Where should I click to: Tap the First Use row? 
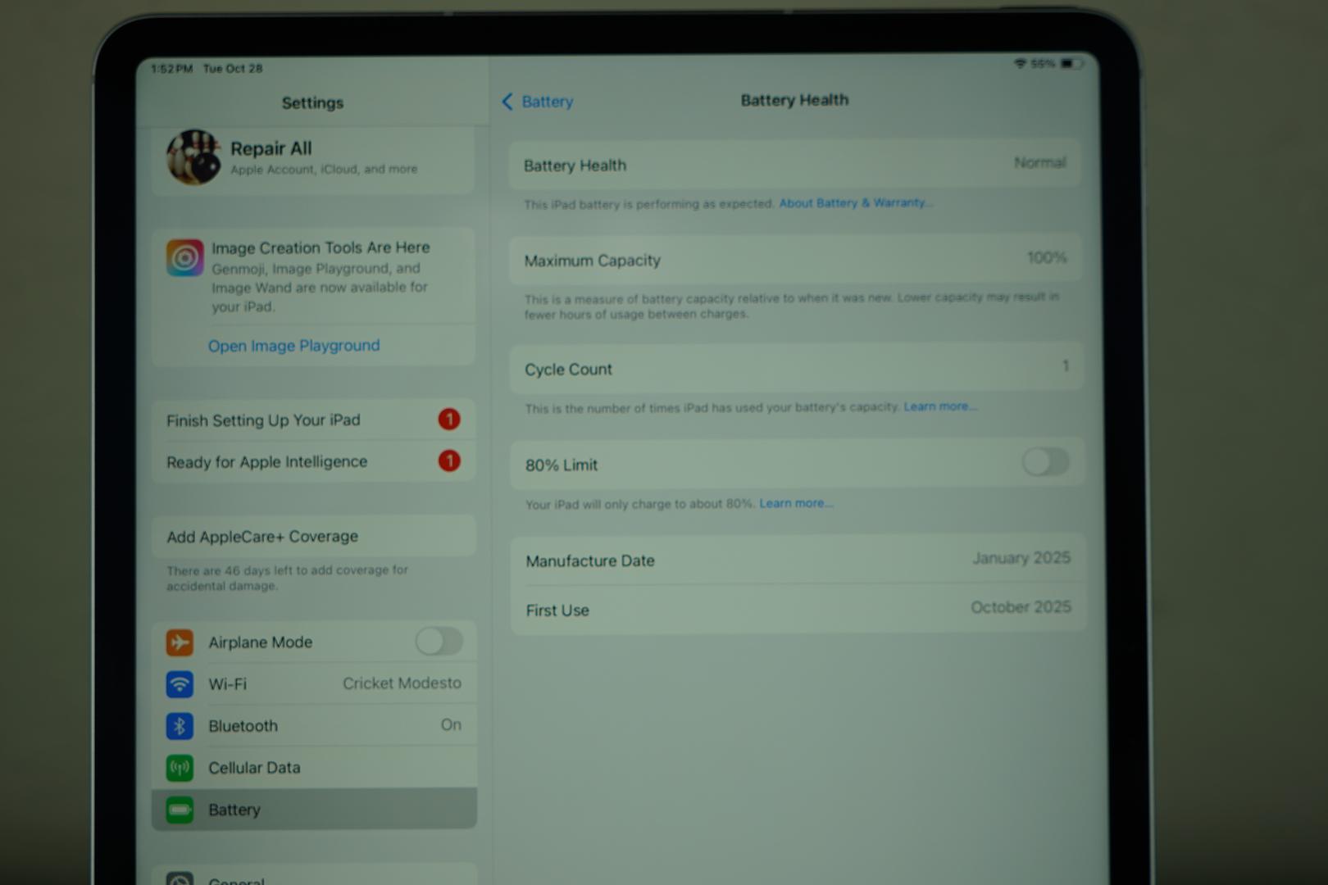click(798, 609)
